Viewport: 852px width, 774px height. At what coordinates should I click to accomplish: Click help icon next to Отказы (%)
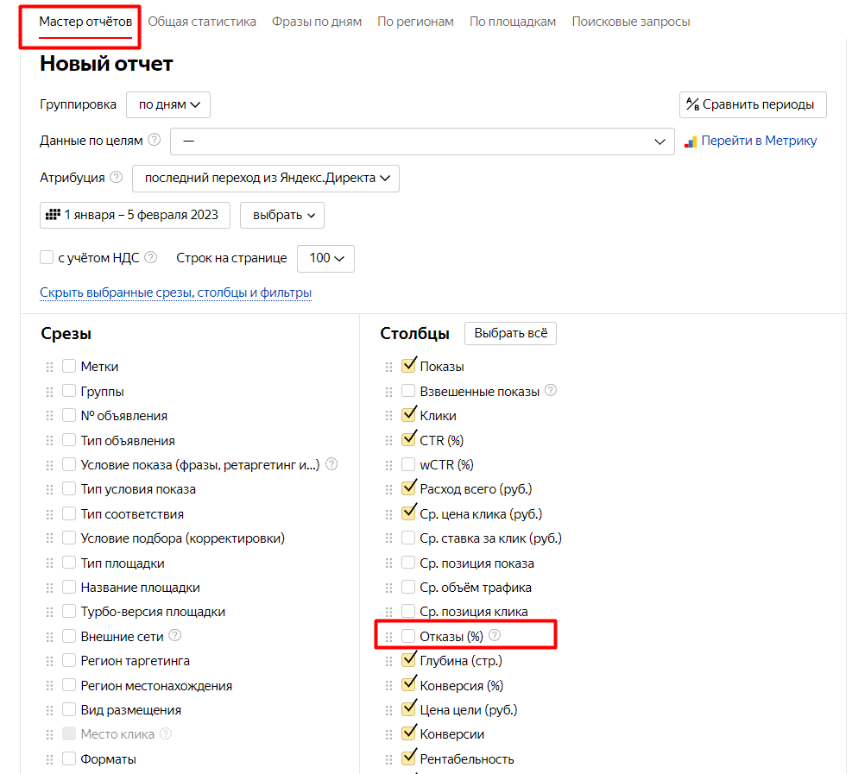495,636
